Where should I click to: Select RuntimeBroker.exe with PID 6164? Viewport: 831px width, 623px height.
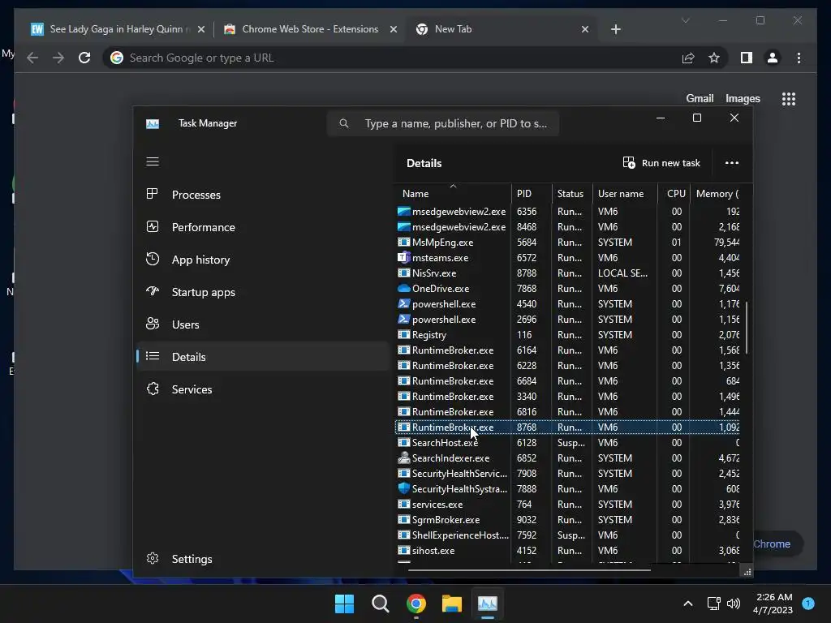568,350
